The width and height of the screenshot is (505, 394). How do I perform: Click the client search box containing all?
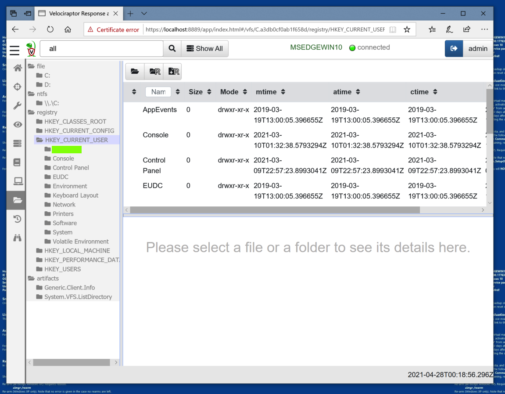(x=101, y=49)
